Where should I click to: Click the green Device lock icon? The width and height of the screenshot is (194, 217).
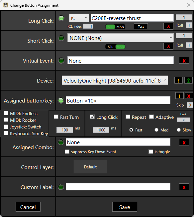click(x=188, y=81)
